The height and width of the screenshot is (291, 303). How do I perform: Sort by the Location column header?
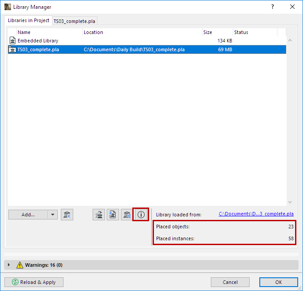coord(142,32)
